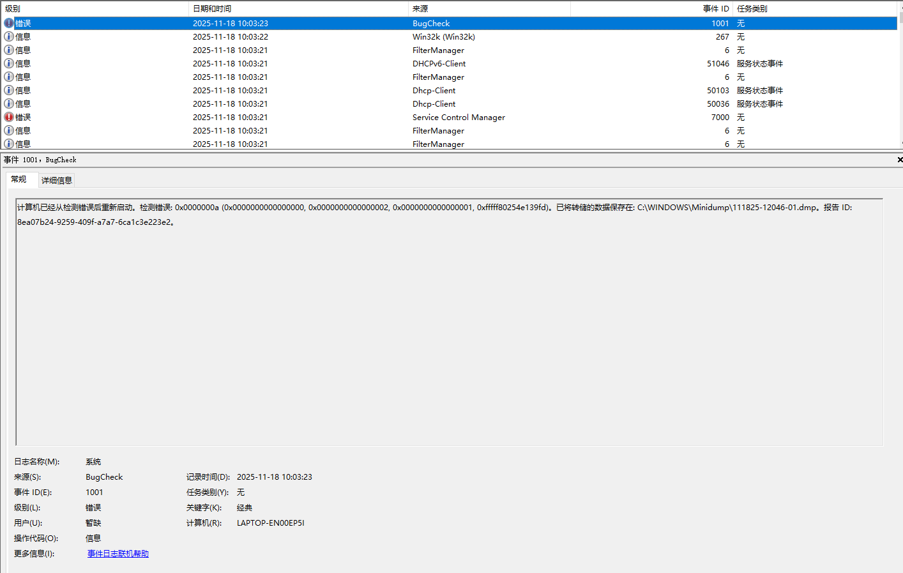Screen dimensions: 903x573
Task: Click the 暂缺 user value
Action: (x=93, y=523)
